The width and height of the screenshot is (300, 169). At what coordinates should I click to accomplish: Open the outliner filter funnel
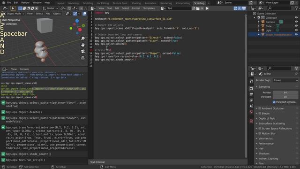297,8
